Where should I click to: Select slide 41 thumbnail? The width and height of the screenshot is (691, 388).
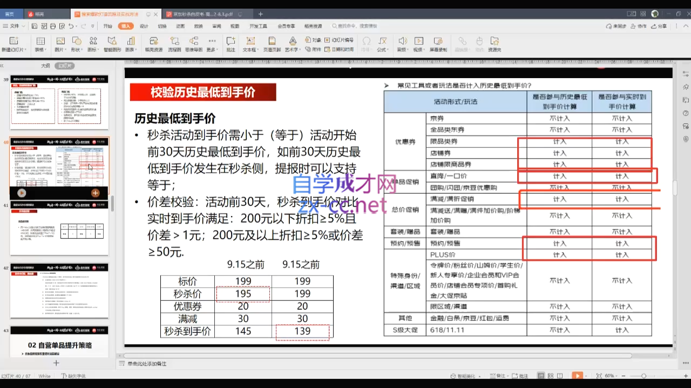(x=59, y=228)
